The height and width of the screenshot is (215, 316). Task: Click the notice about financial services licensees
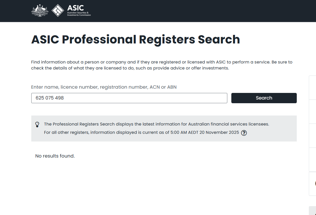(x=156, y=124)
